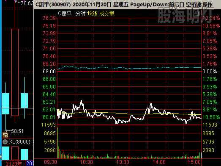Screen dimensions: 221x166
Task: Click the 09:30 time axis label
Action: point(50,162)
